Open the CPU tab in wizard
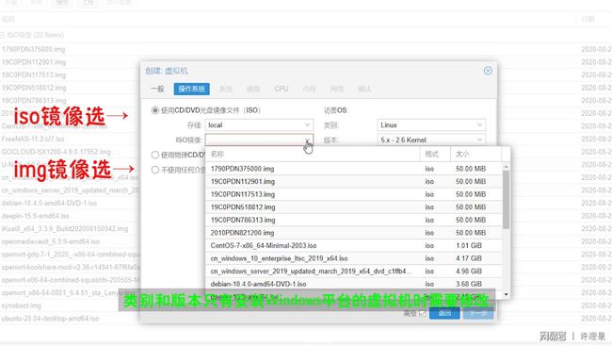 tap(281, 89)
